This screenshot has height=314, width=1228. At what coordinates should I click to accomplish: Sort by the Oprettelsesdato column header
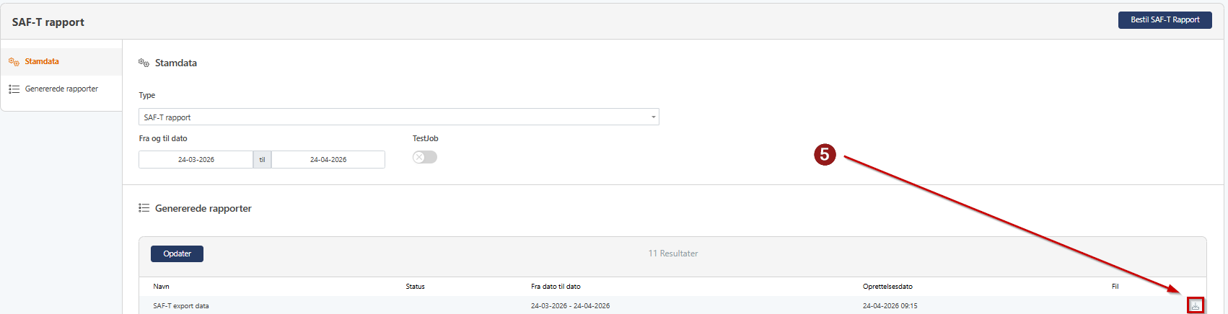(887, 287)
